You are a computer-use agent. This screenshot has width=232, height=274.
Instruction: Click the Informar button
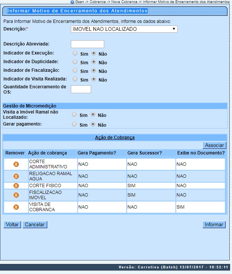pyautogui.click(x=214, y=225)
